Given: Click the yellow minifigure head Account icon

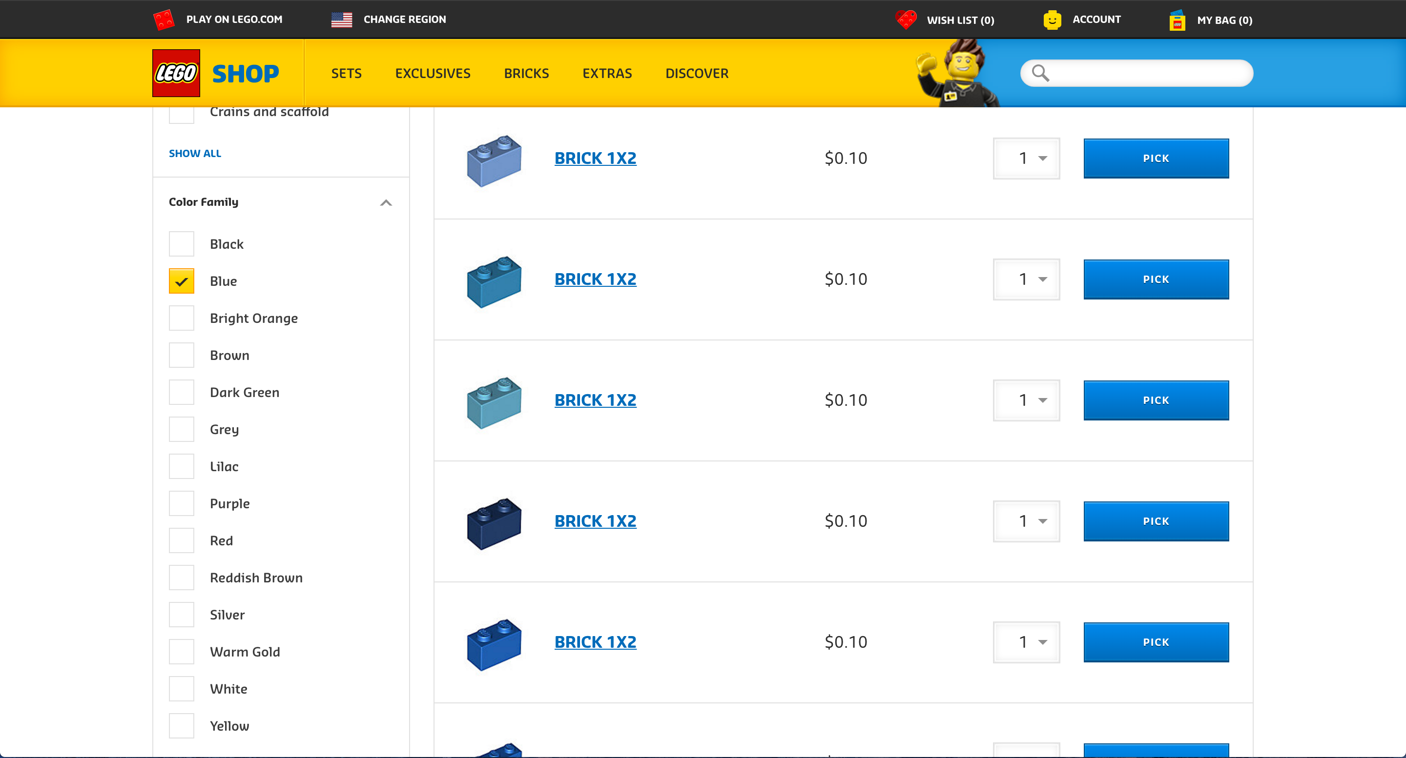Looking at the screenshot, I should click(1053, 20).
